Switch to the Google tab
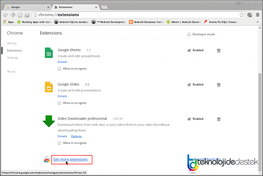Viewport: 263px width, 176px height. 27,7
